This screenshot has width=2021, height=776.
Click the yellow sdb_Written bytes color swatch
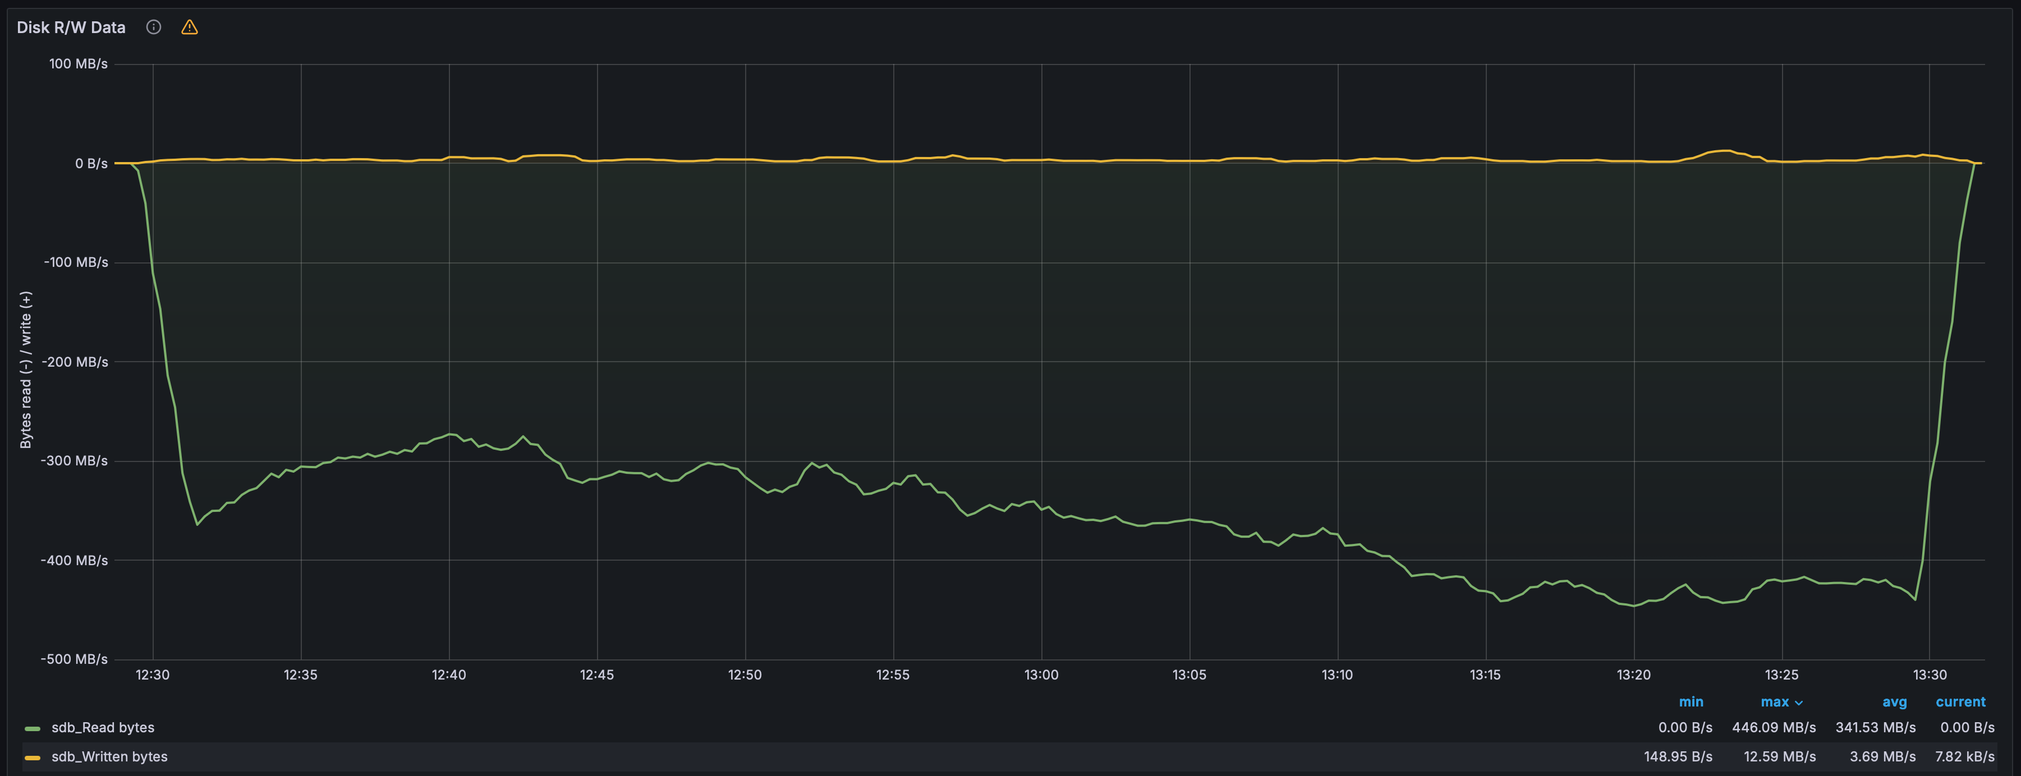(32, 757)
